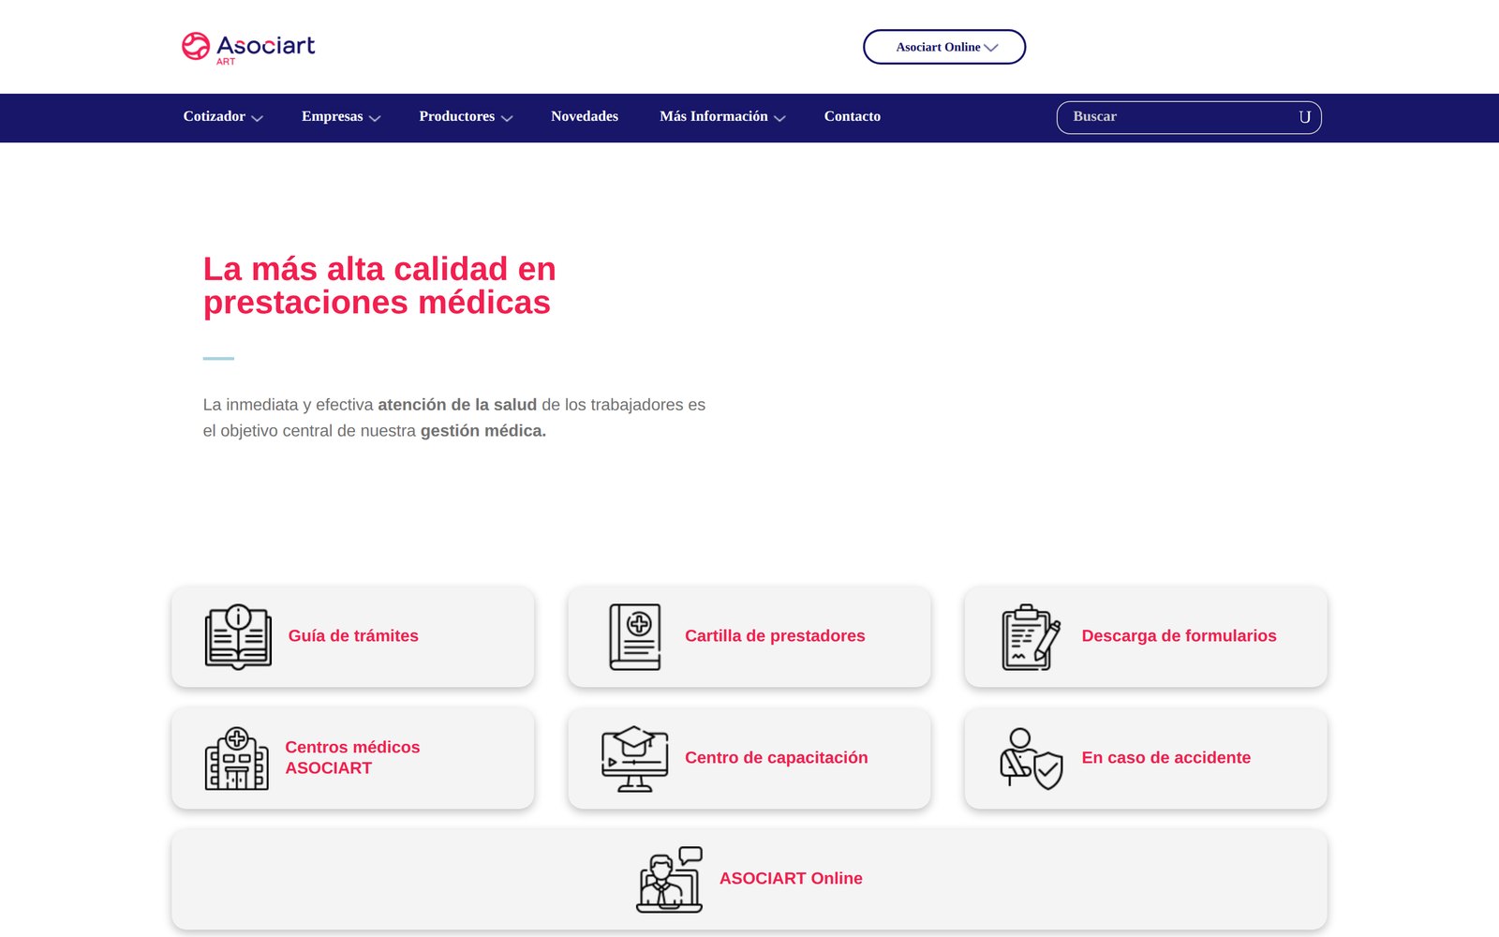Image resolution: width=1499 pixels, height=937 pixels.
Task: Focus the Buscar search field
Action: tap(1189, 117)
